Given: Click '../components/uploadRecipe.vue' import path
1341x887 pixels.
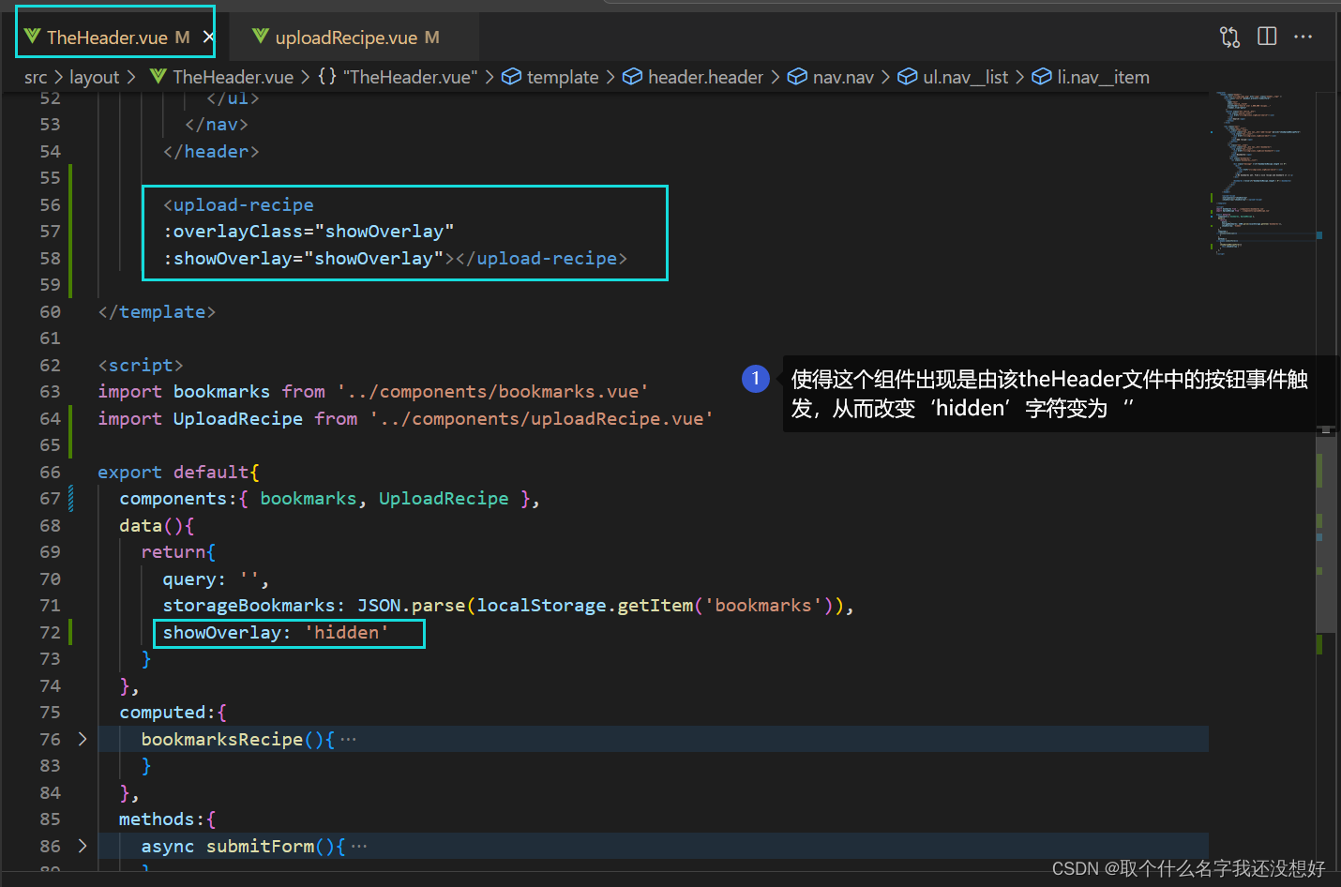Looking at the screenshot, I should pyautogui.click(x=541, y=418).
